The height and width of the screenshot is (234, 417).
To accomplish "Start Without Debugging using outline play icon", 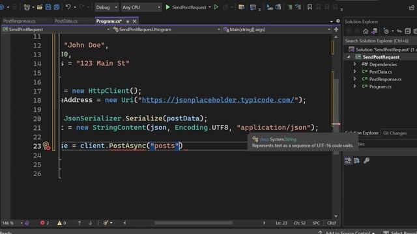I will coord(216,7).
